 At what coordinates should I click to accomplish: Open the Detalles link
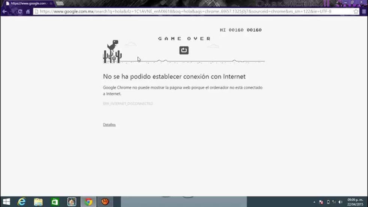tap(109, 125)
